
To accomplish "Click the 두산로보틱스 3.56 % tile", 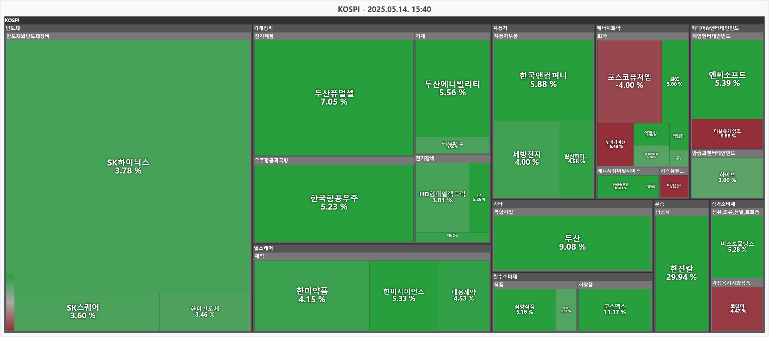I will pyautogui.click(x=453, y=145).
